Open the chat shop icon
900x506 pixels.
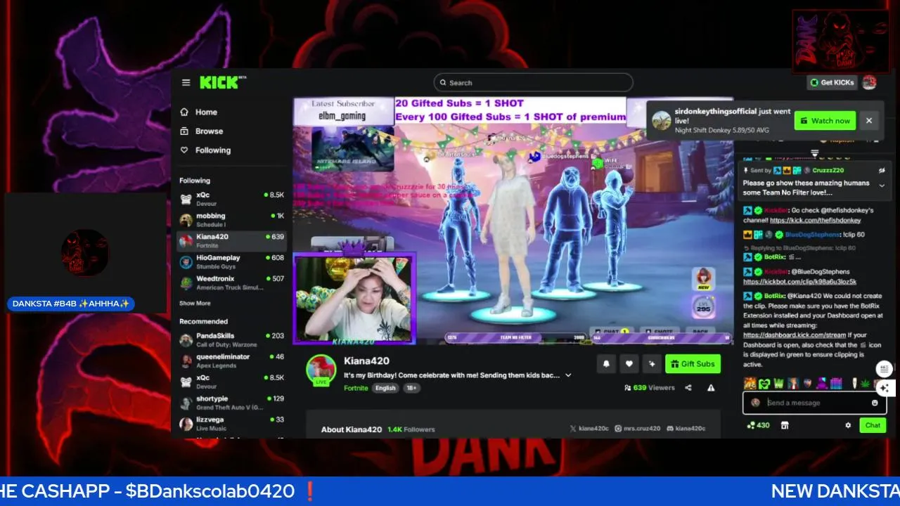pos(785,425)
